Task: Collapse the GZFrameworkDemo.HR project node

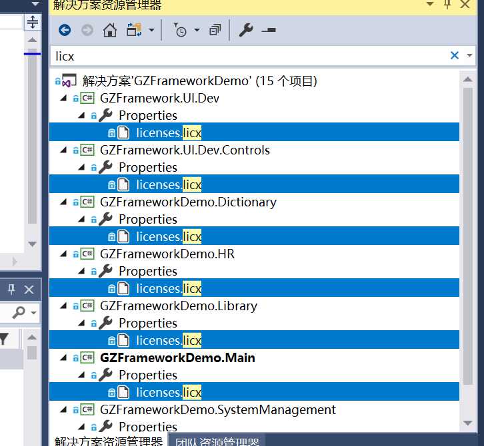Action: [64, 254]
